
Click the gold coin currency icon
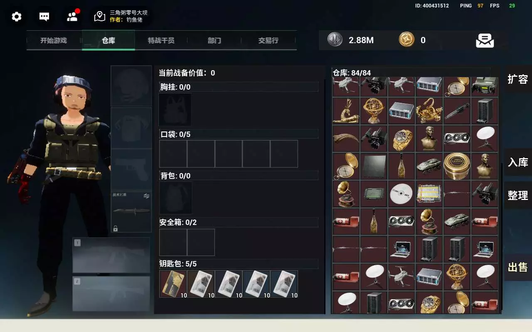tap(406, 40)
